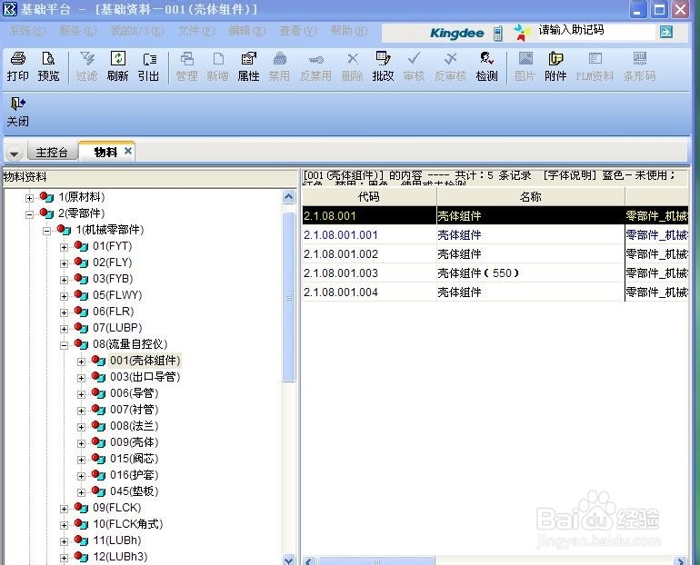This screenshot has height=565, width=700.
Task: Open the 查看(V) menu
Action: (x=298, y=31)
